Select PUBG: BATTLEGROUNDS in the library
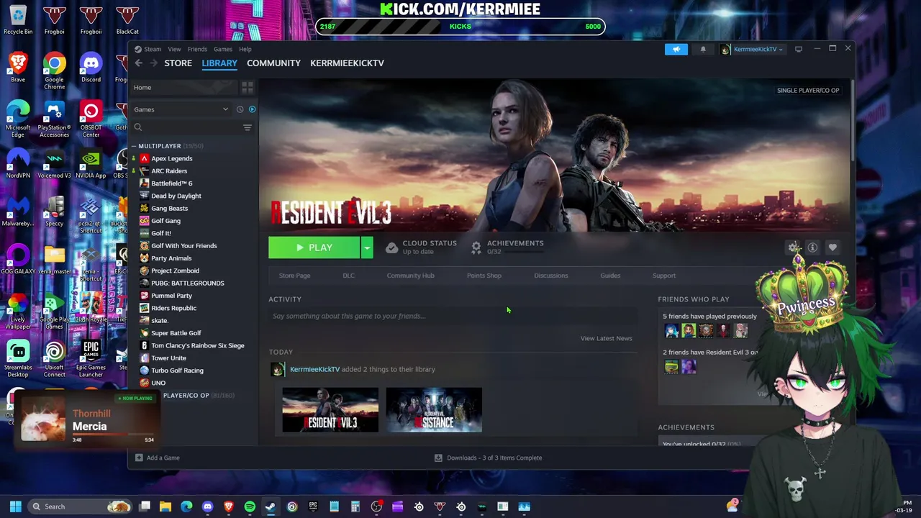The image size is (921, 518). pos(187,283)
